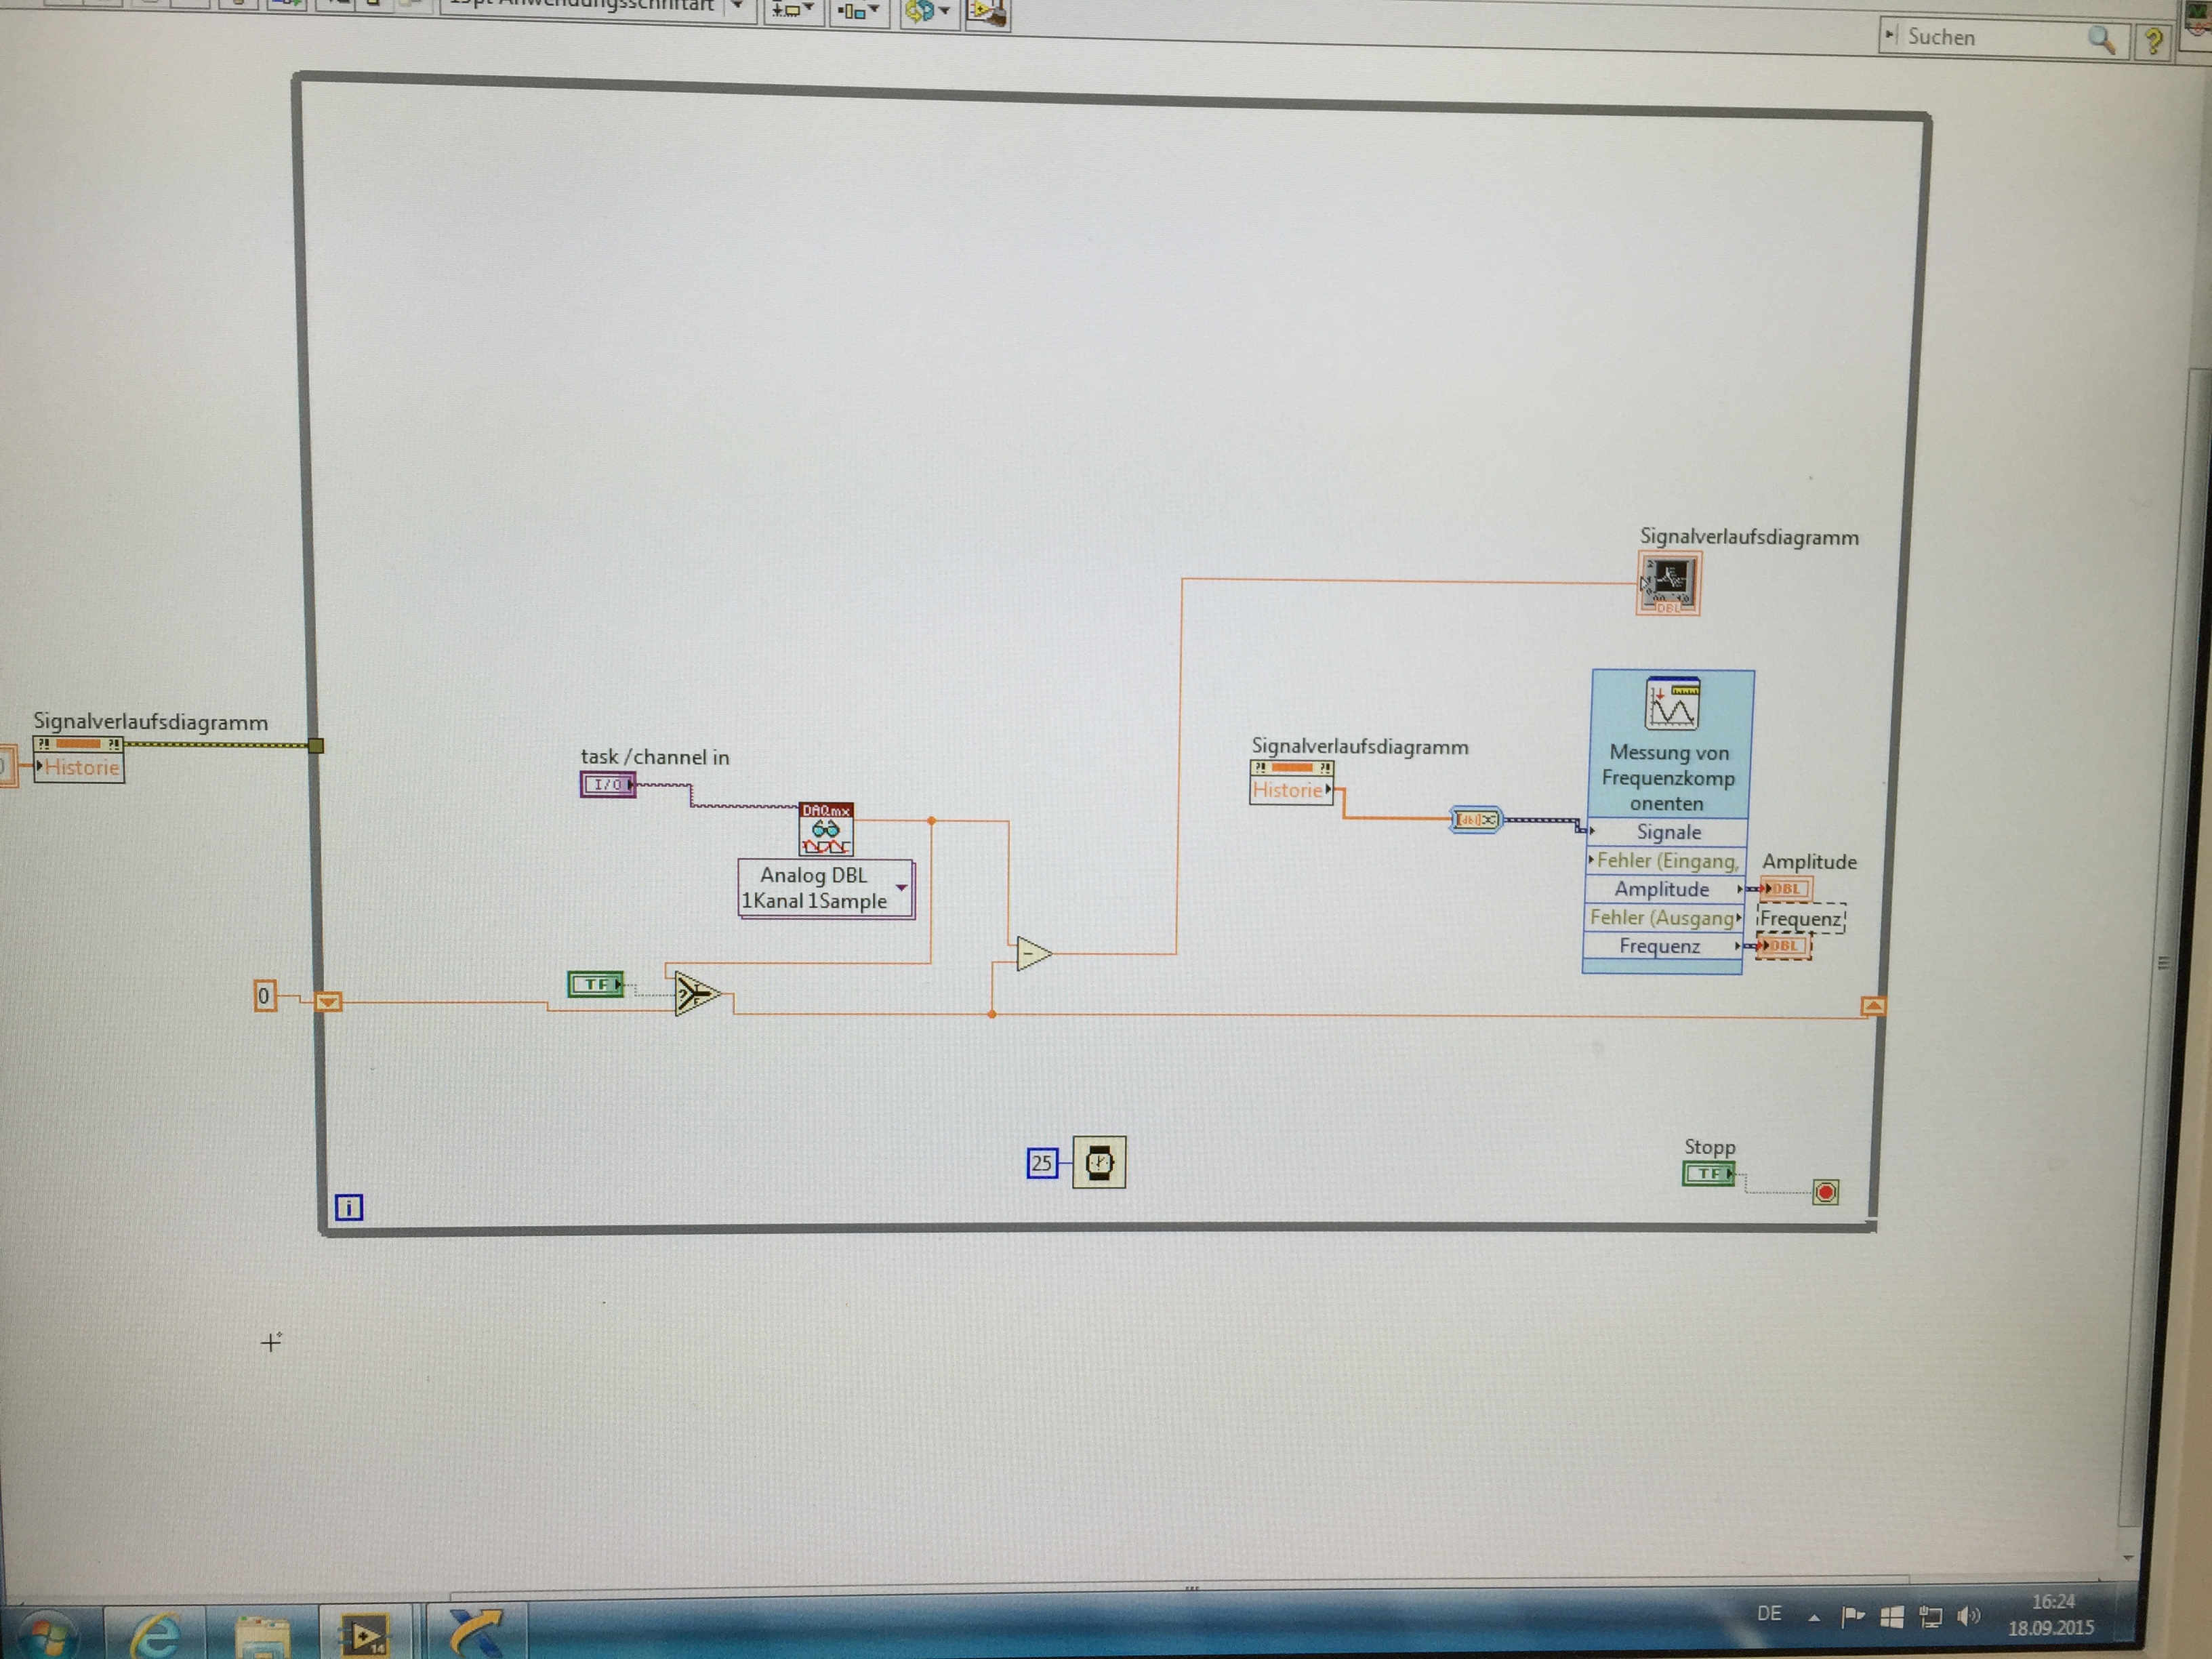Click the TF boolean control near Select
This screenshot has width=2212, height=1659.
[x=595, y=985]
